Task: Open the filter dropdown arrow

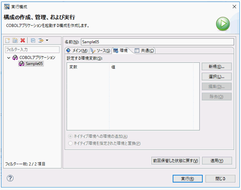Action: [47, 40]
